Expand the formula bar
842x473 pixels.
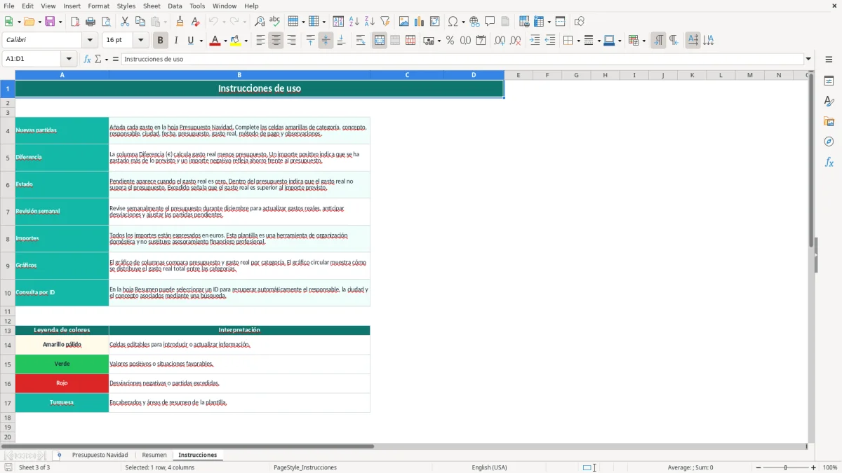(808, 59)
